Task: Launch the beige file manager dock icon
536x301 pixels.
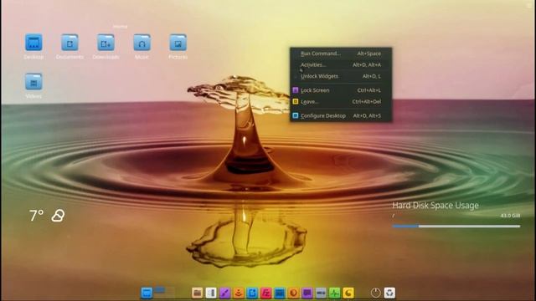Action: pyautogui.click(x=198, y=293)
